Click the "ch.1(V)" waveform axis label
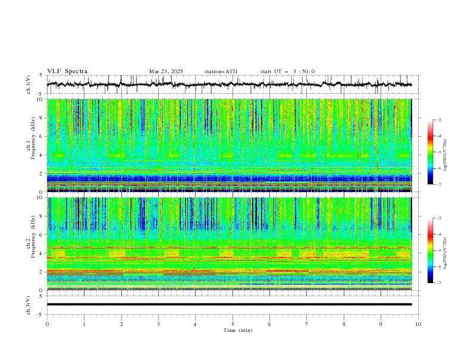This screenshot has height=364, width=471. 29,84
